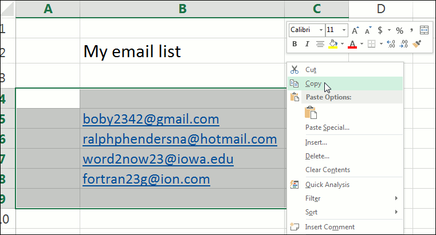
Task: Expand the Filter submenu arrow
Action: [396, 198]
